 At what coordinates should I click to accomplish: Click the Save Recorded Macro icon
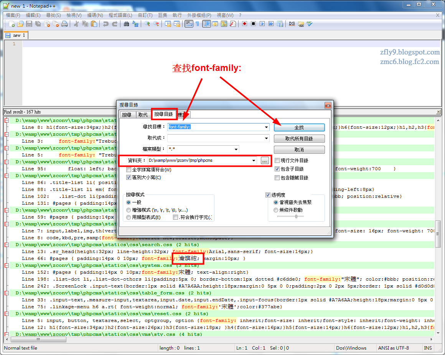(x=280, y=24)
